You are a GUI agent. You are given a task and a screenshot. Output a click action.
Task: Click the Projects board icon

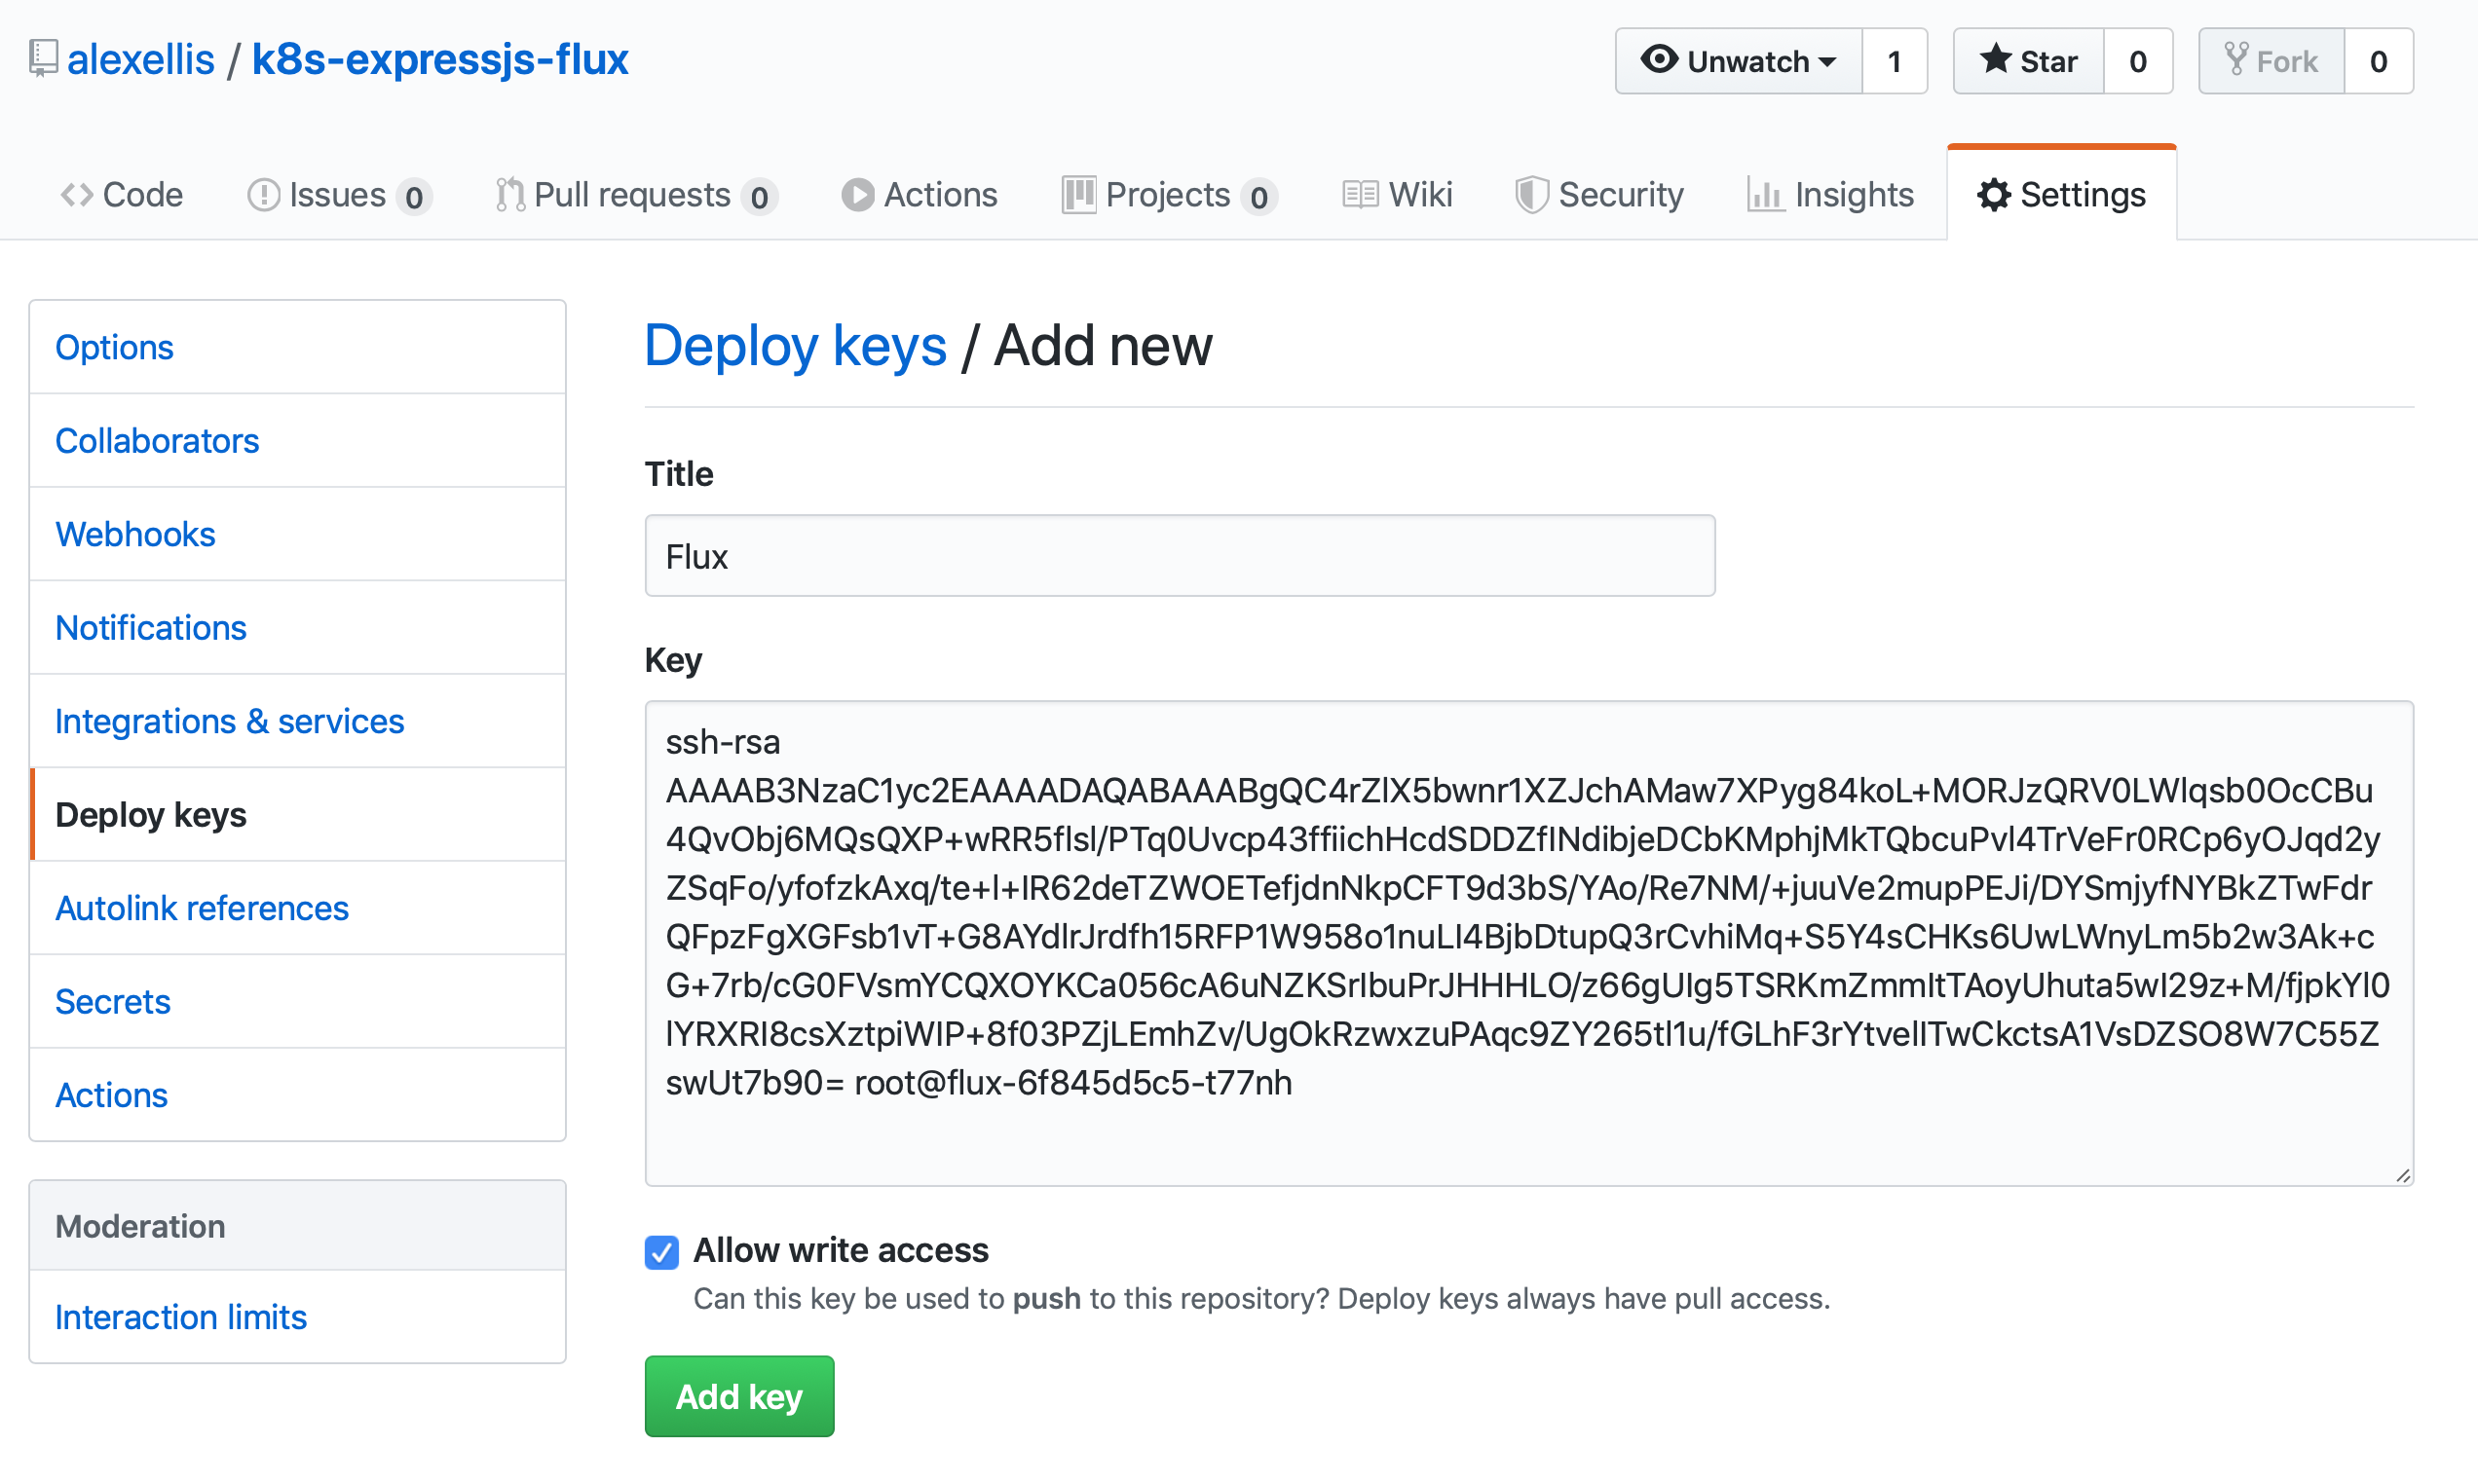tap(1078, 195)
